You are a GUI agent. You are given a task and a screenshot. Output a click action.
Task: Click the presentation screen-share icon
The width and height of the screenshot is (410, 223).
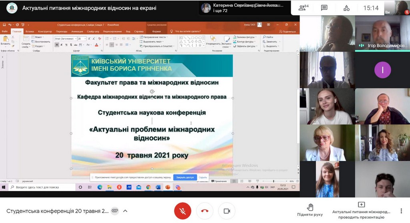pos(361,205)
